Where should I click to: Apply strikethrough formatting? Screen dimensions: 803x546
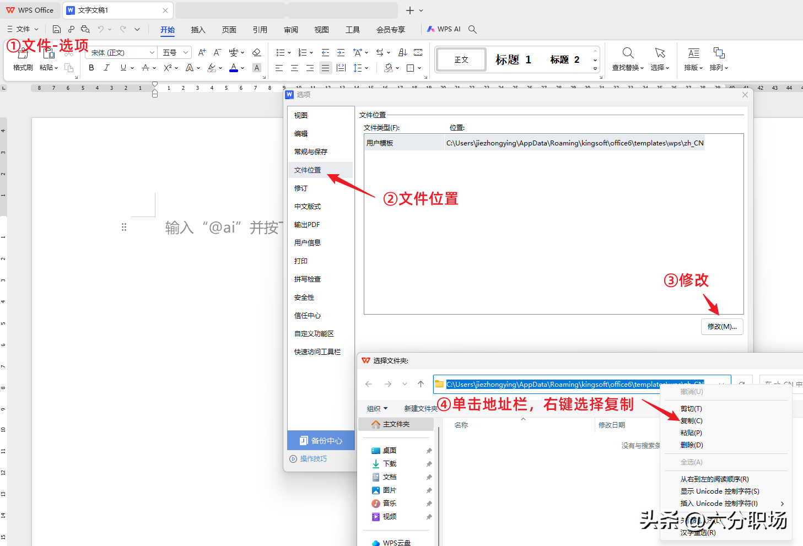point(145,68)
